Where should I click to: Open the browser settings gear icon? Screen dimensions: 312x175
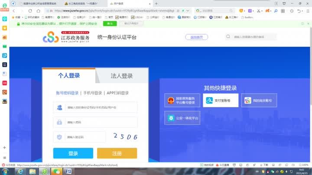292,11
